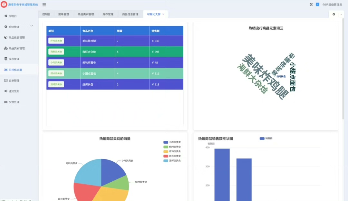Expand the 系统管理 submenu chevron
This screenshot has height=201, width=348.
32,26
